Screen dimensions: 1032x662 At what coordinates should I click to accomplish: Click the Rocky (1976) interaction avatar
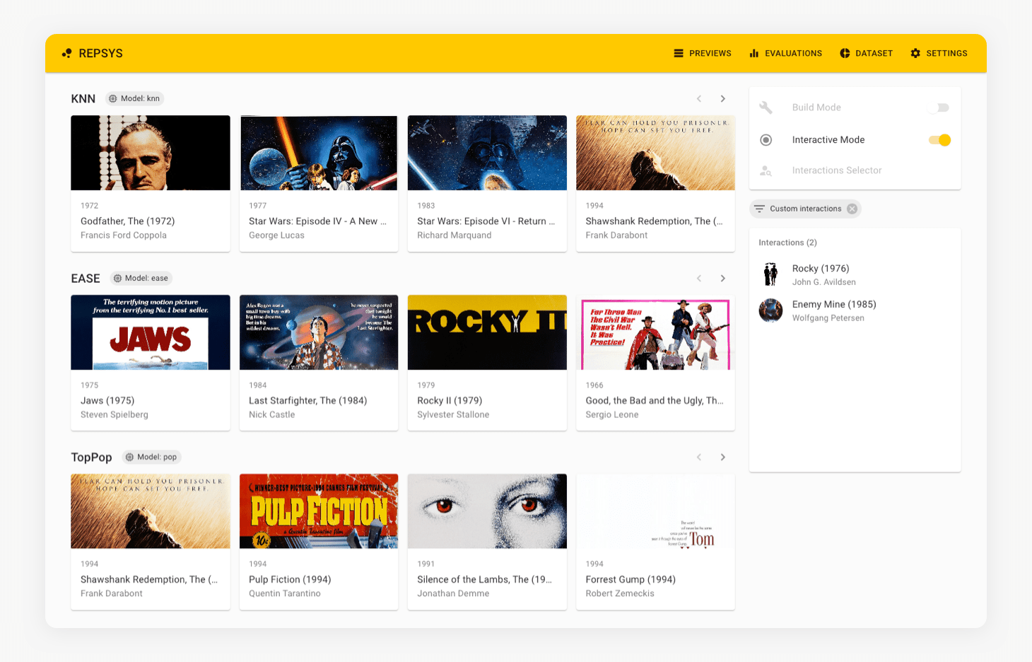tap(770, 274)
